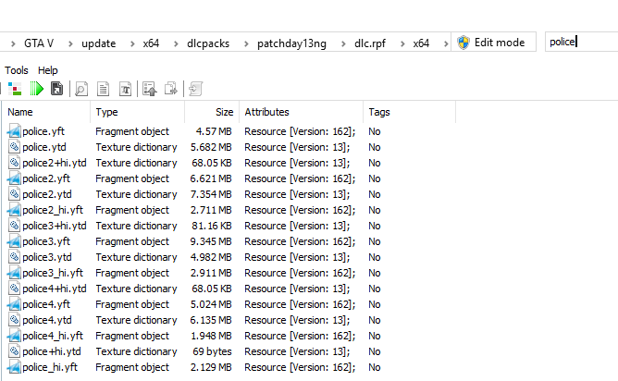This screenshot has height=381, width=618.
Task: Click the 7.354 MB size value
Action: pos(211,194)
